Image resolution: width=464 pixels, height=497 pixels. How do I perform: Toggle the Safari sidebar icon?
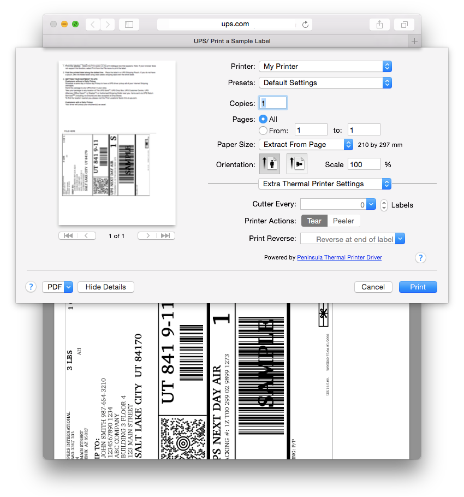pos(129,25)
